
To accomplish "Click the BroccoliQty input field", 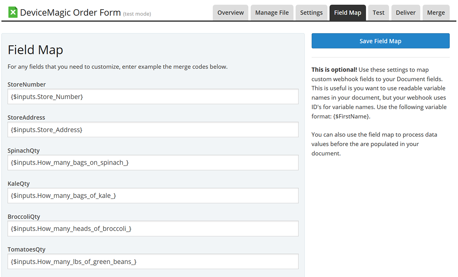I will coord(153,229).
